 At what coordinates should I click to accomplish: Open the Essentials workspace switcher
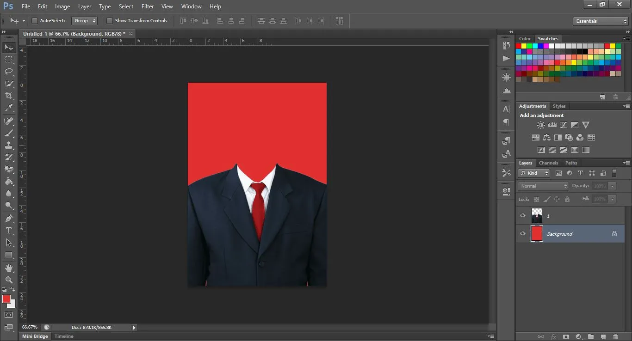point(599,21)
